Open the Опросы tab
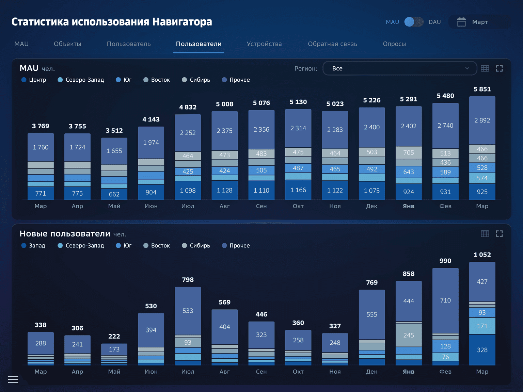 tap(394, 44)
